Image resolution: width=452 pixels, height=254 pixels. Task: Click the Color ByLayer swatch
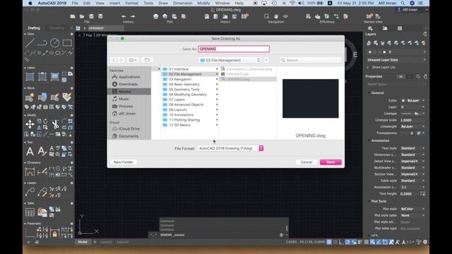(403, 100)
